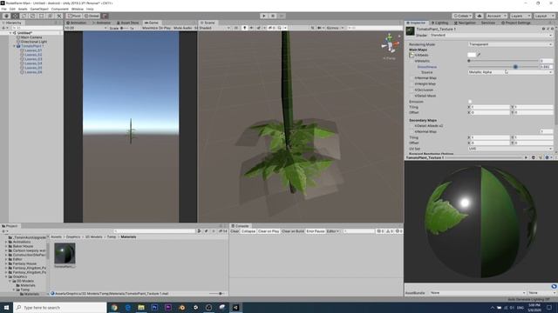Toggle scene lighting bulb icon

[244, 28]
